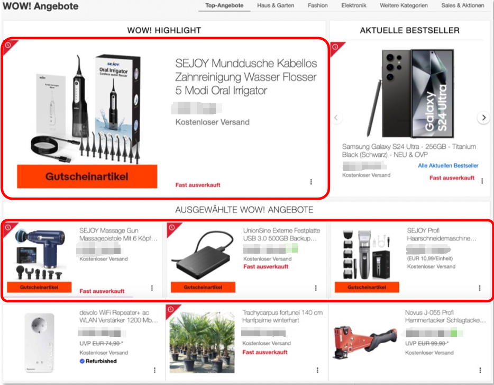Click Alle Aktuellen Bestseller link
The height and width of the screenshot is (385, 494).
click(x=448, y=165)
